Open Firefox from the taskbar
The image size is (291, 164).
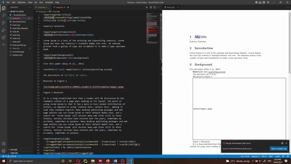pos(108,161)
